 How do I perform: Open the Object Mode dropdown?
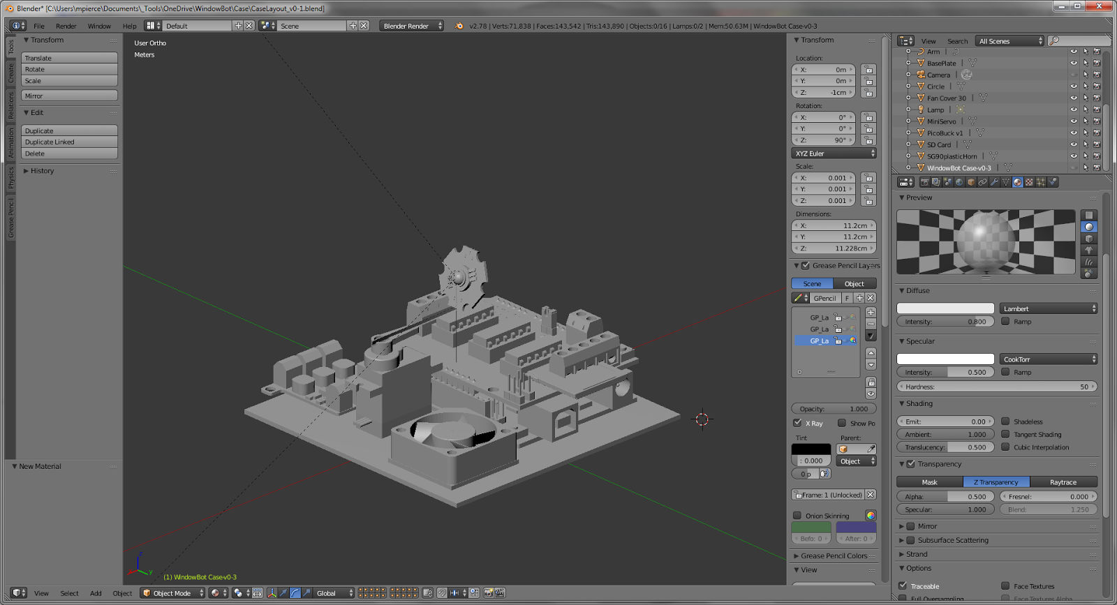coord(172,593)
